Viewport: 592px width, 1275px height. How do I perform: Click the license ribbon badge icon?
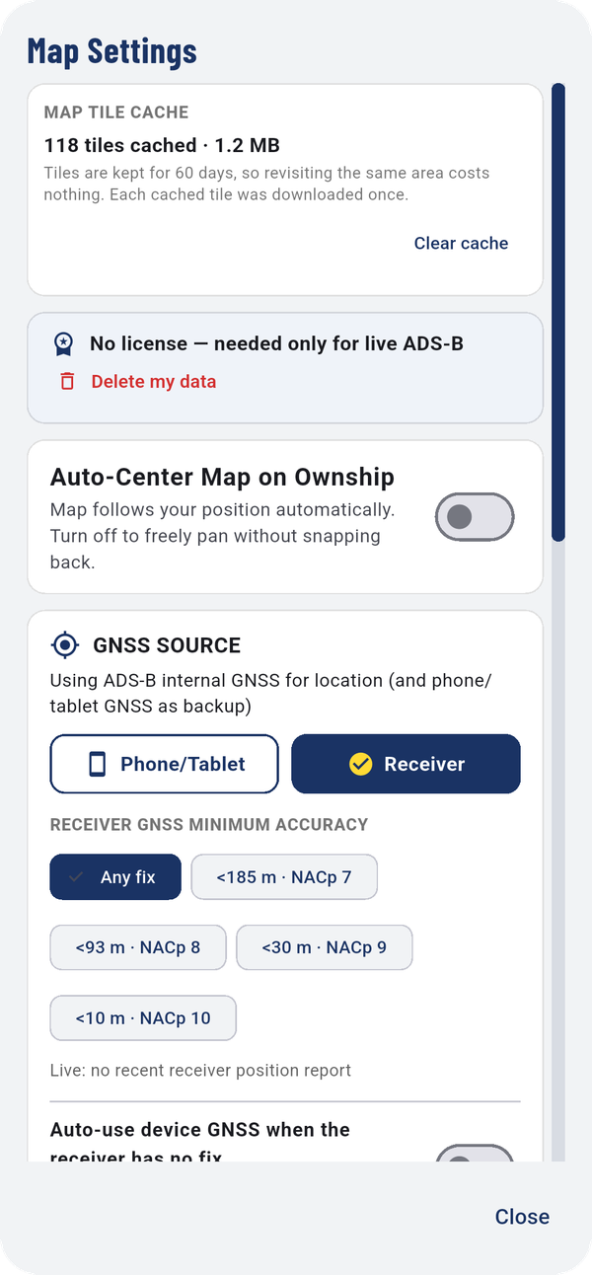click(63, 343)
